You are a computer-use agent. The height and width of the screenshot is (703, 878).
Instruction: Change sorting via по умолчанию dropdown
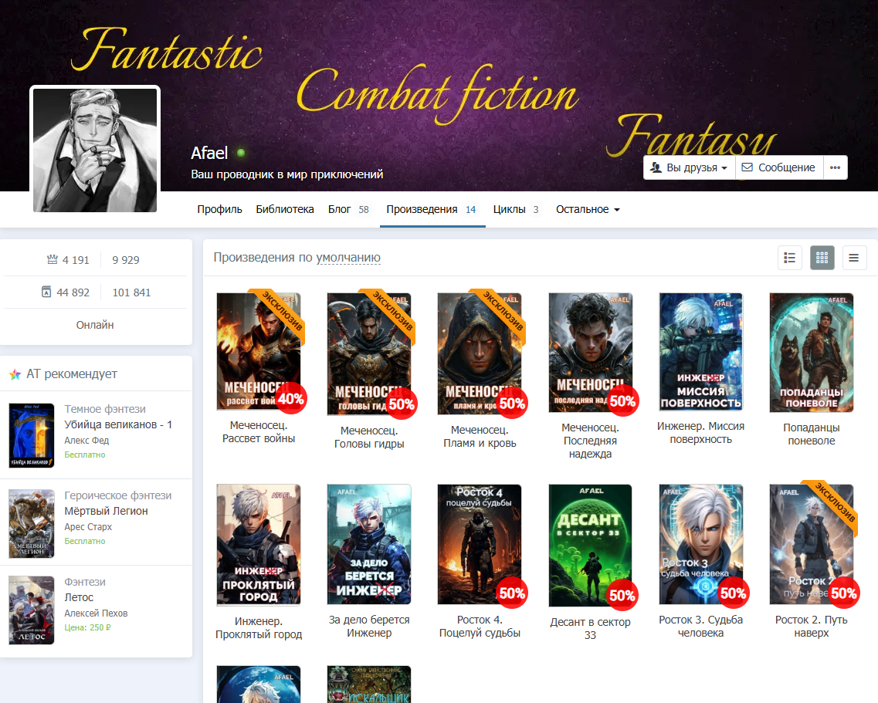pyautogui.click(x=348, y=258)
